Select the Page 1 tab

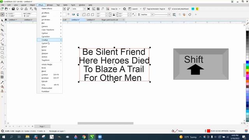pyautogui.click(x=42, y=126)
